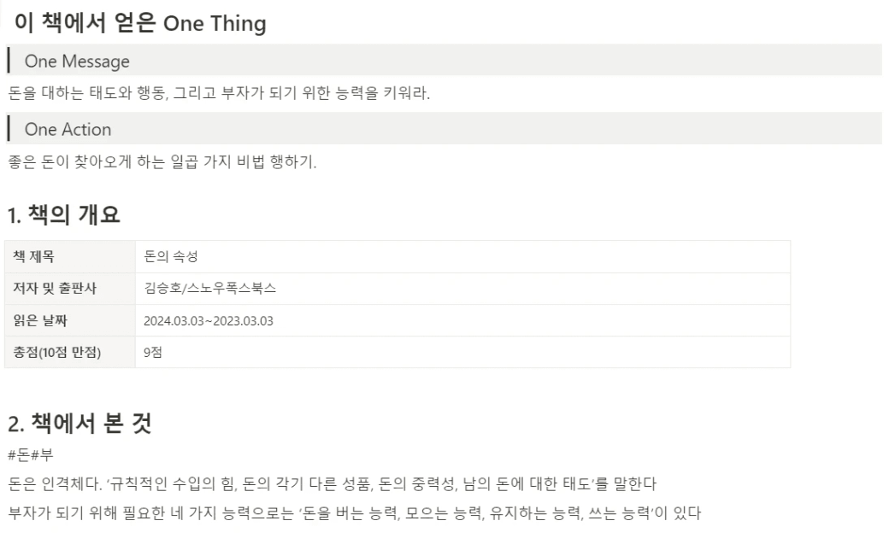Click the '2. 책에서 본 것' heading

point(79,424)
